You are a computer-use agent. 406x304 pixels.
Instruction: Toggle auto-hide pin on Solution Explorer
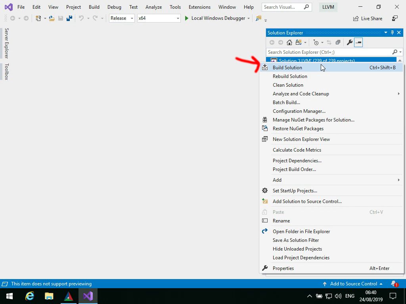click(x=392, y=32)
